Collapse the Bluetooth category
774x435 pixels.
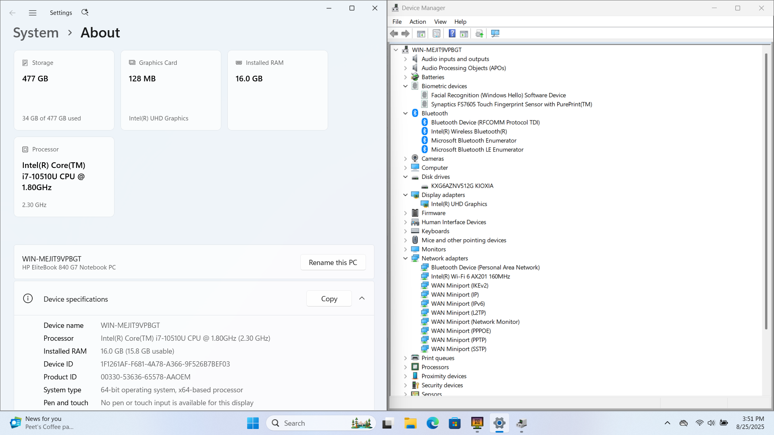coord(406,114)
